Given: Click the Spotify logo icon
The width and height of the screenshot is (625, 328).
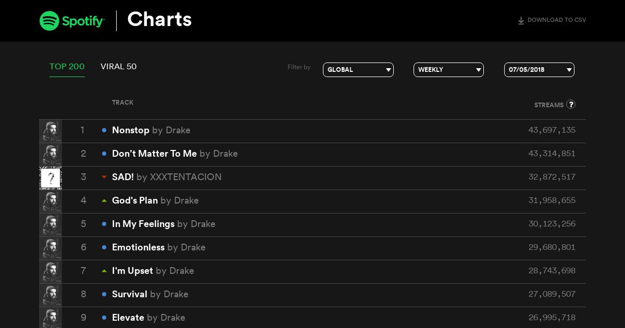Looking at the screenshot, I should tap(49, 21).
